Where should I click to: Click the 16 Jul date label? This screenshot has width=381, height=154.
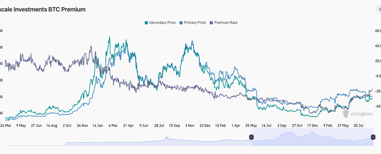coord(266,125)
